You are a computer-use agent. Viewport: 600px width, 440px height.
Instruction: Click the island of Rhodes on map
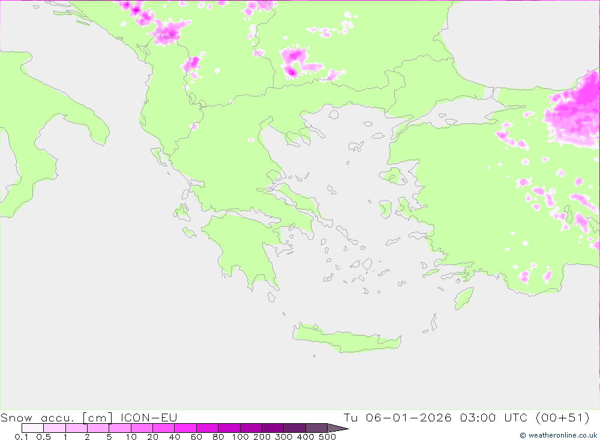coord(464,298)
